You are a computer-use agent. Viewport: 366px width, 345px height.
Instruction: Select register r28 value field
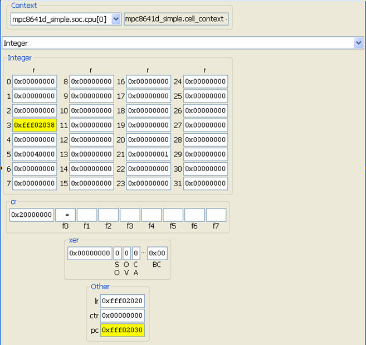pos(206,140)
